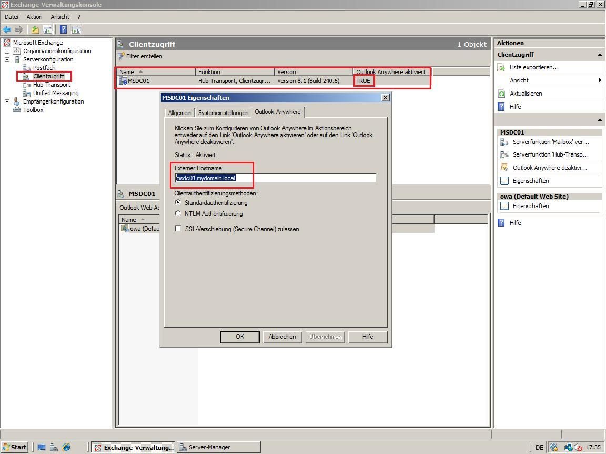Collapse the Clientzugriff actions section

(600, 55)
